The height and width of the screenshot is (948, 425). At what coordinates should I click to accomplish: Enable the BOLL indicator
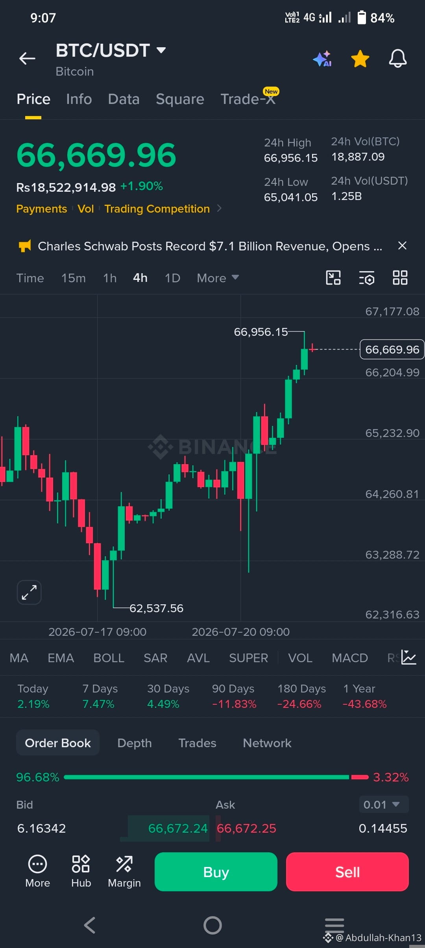coord(109,658)
